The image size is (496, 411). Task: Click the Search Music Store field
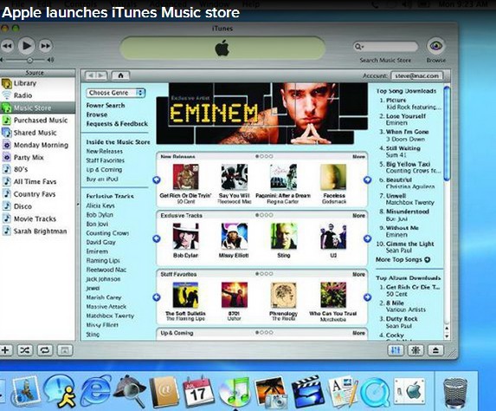click(385, 47)
